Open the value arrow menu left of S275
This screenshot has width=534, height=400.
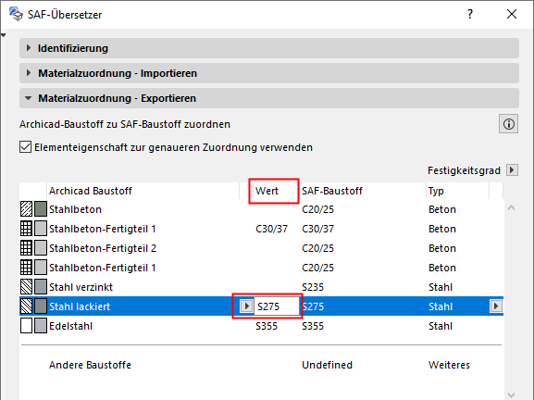click(x=246, y=306)
